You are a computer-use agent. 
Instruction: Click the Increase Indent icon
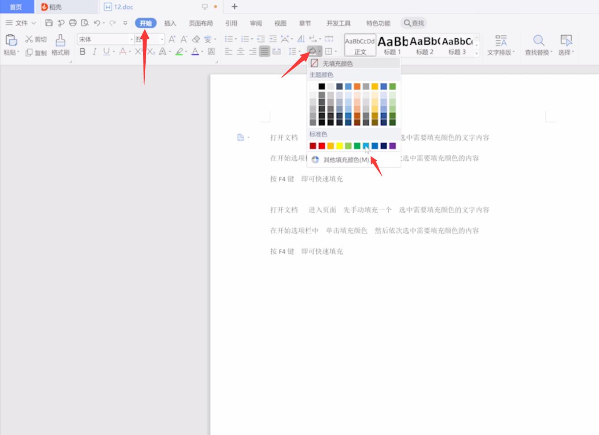(x=273, y=39)
